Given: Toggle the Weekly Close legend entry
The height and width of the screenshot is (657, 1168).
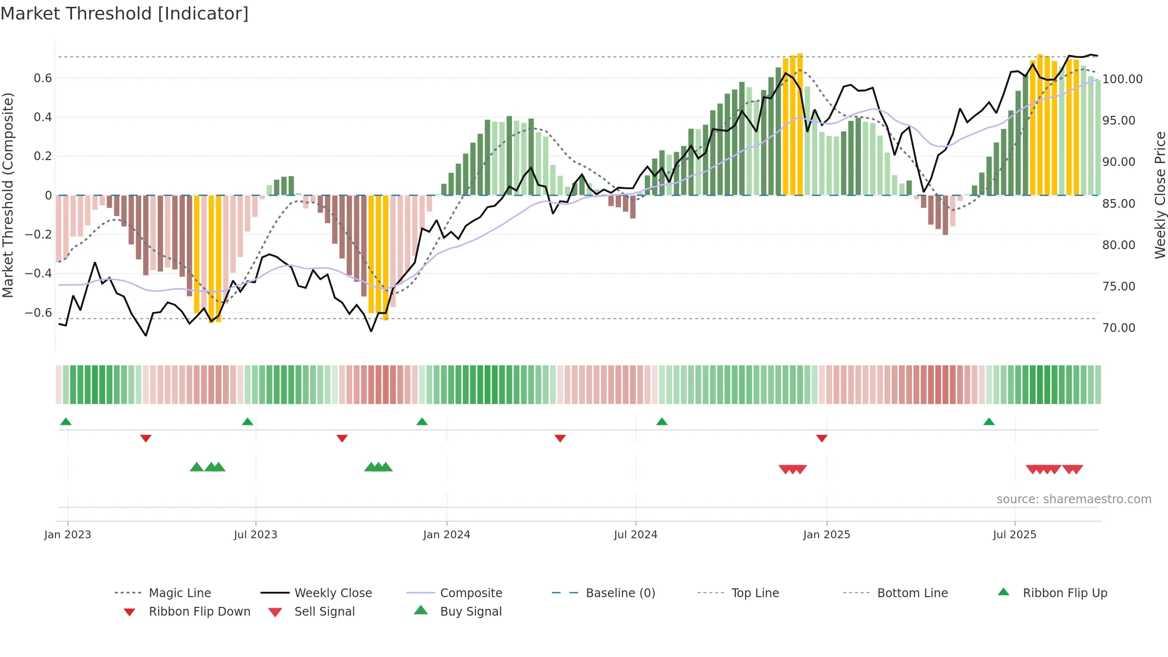Looking at the screenshot, I should point(316,593).
